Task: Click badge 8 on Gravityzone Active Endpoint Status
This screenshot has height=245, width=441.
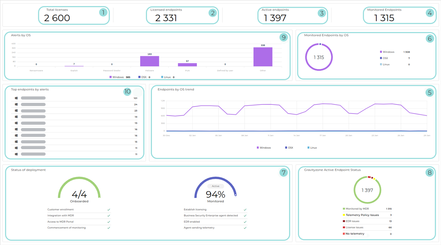Action: tap(430, 172)
